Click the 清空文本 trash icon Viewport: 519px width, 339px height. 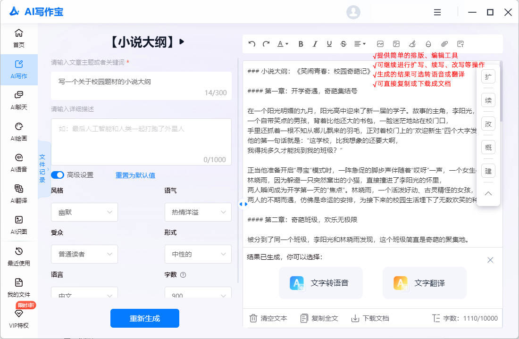point(253,318)
